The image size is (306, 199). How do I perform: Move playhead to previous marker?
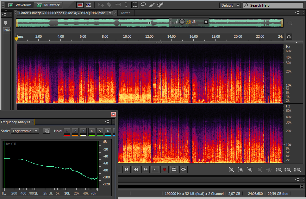(127, 170)
